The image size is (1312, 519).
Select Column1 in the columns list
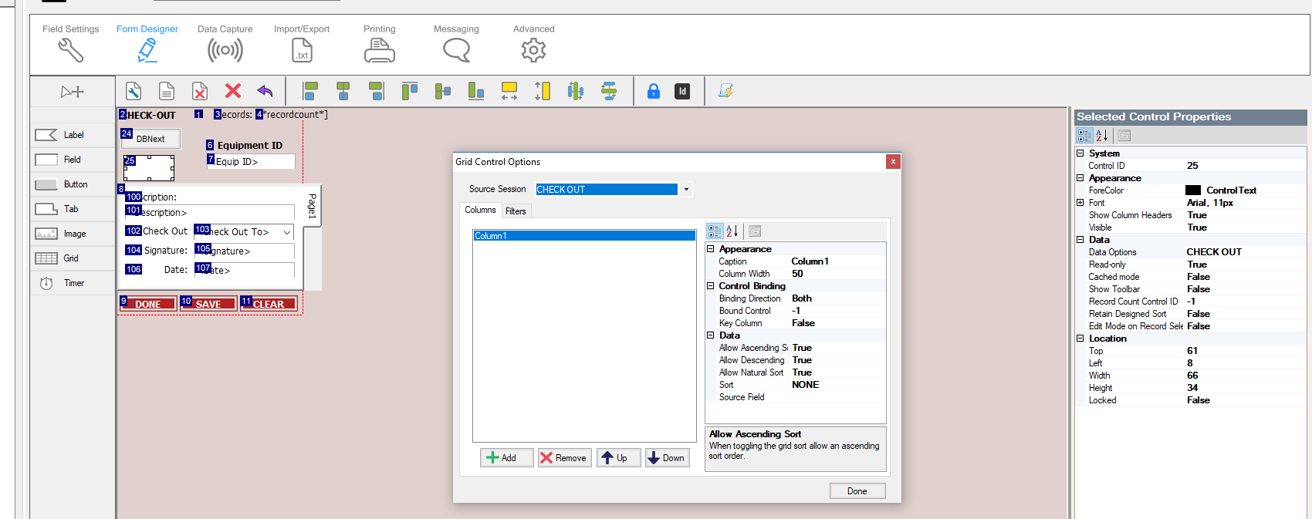tap(584, 236)
